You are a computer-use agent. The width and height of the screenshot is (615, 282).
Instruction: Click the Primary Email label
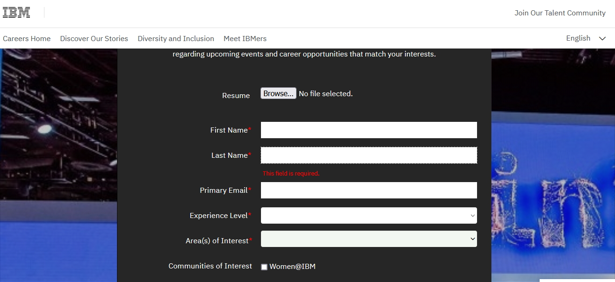pyautogui.click(x=225, y=190)
